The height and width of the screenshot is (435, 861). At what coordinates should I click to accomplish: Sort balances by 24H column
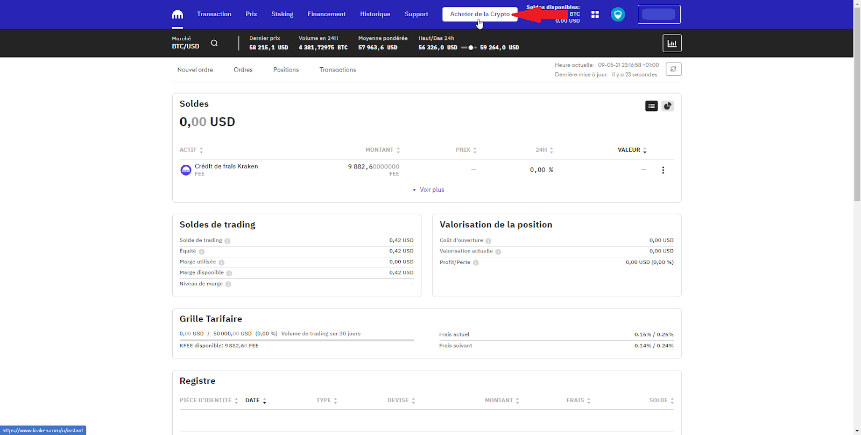[544, 150]
